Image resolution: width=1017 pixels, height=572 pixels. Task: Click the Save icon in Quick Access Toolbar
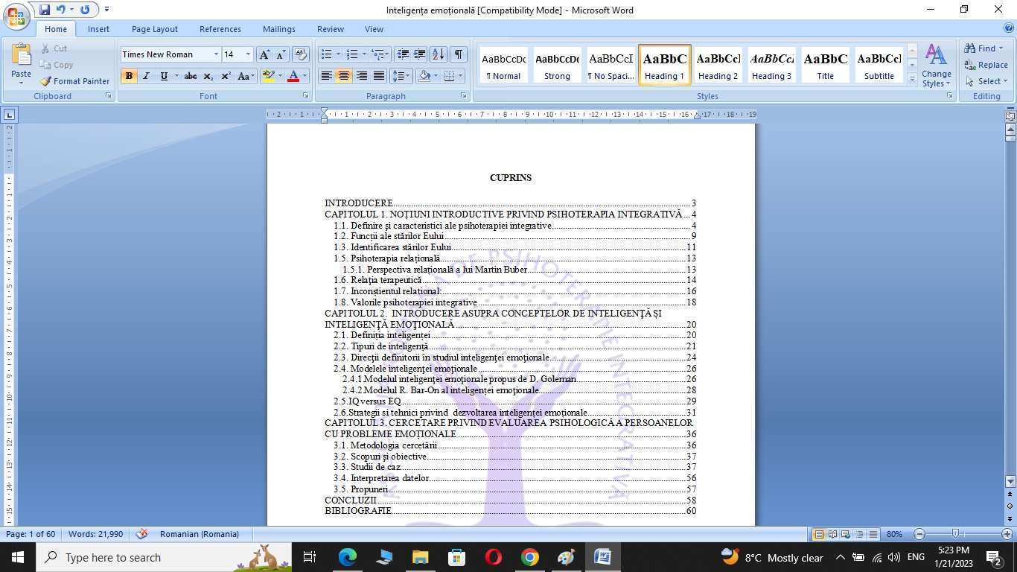click(45, 10)
